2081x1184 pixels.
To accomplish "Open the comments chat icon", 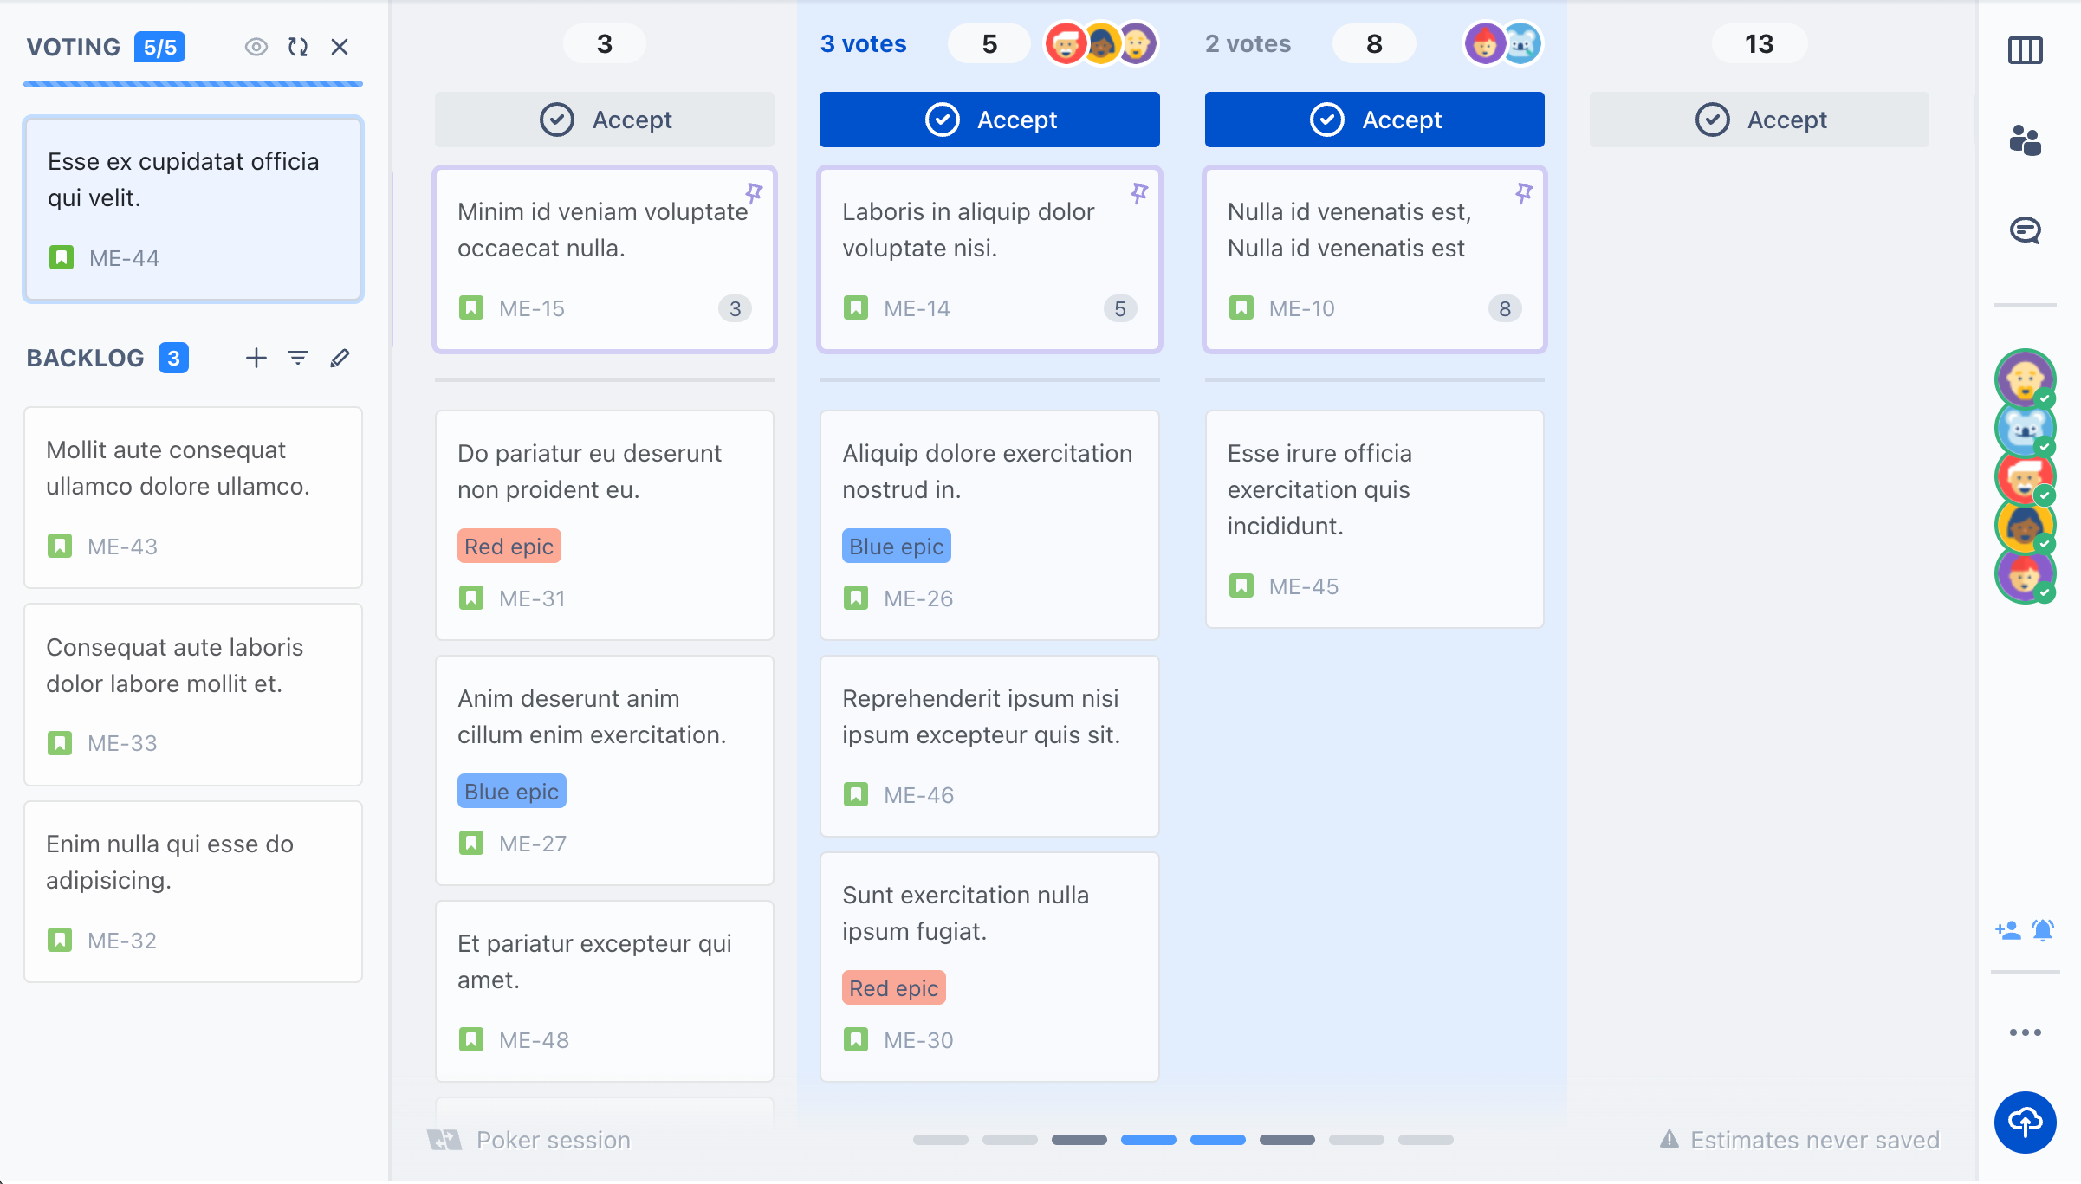I will pos(2025,230).
